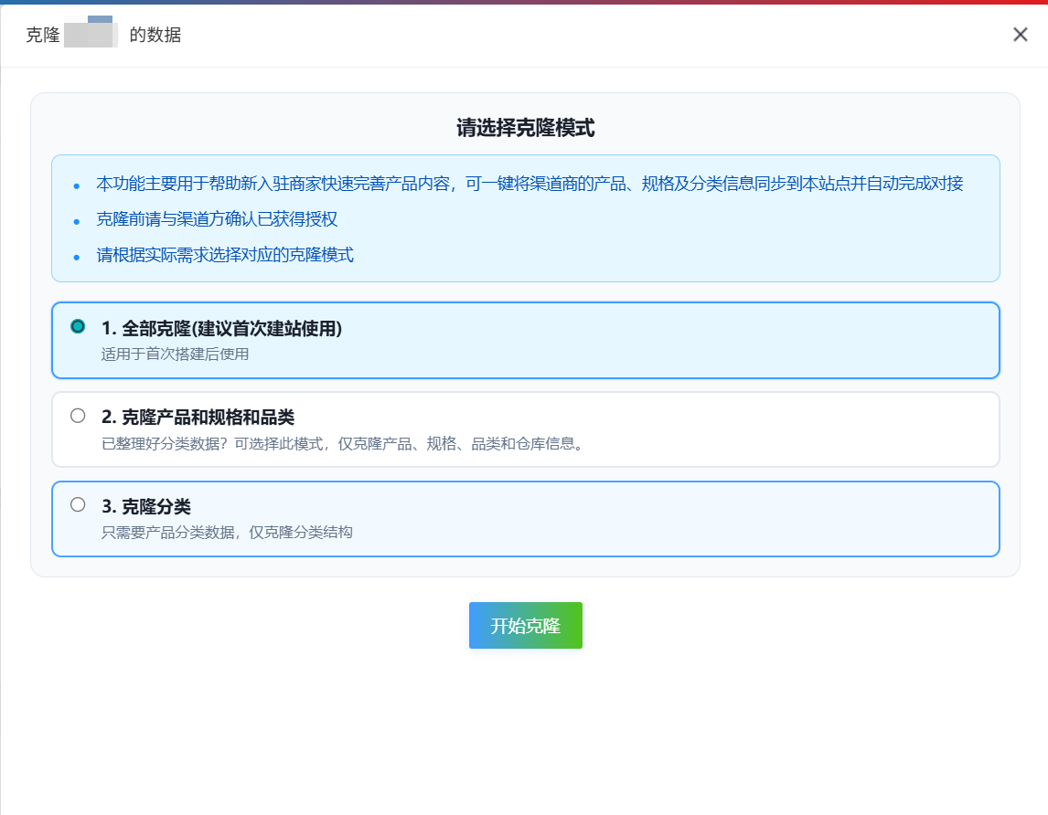
Task: Click the notice text starting with 本功能主要用于
Action: (x=529, y=184)
